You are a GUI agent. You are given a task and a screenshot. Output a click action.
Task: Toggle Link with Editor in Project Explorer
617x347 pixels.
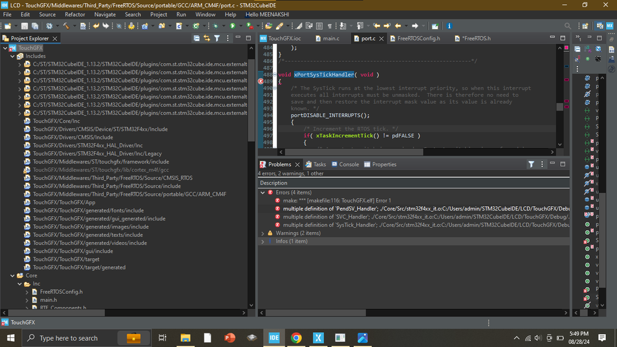click(207, 38)
